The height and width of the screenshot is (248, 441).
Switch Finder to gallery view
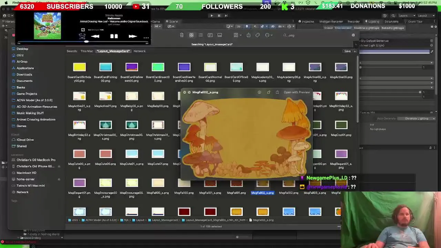click(x=219, y=35)
